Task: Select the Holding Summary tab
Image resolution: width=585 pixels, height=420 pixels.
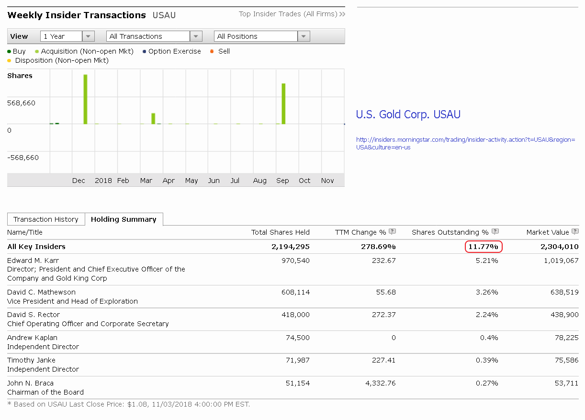Action: pyautogui.click(x=124, y=219)
